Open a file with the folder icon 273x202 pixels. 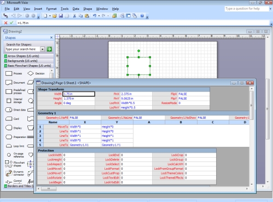(x=55, y=16)
